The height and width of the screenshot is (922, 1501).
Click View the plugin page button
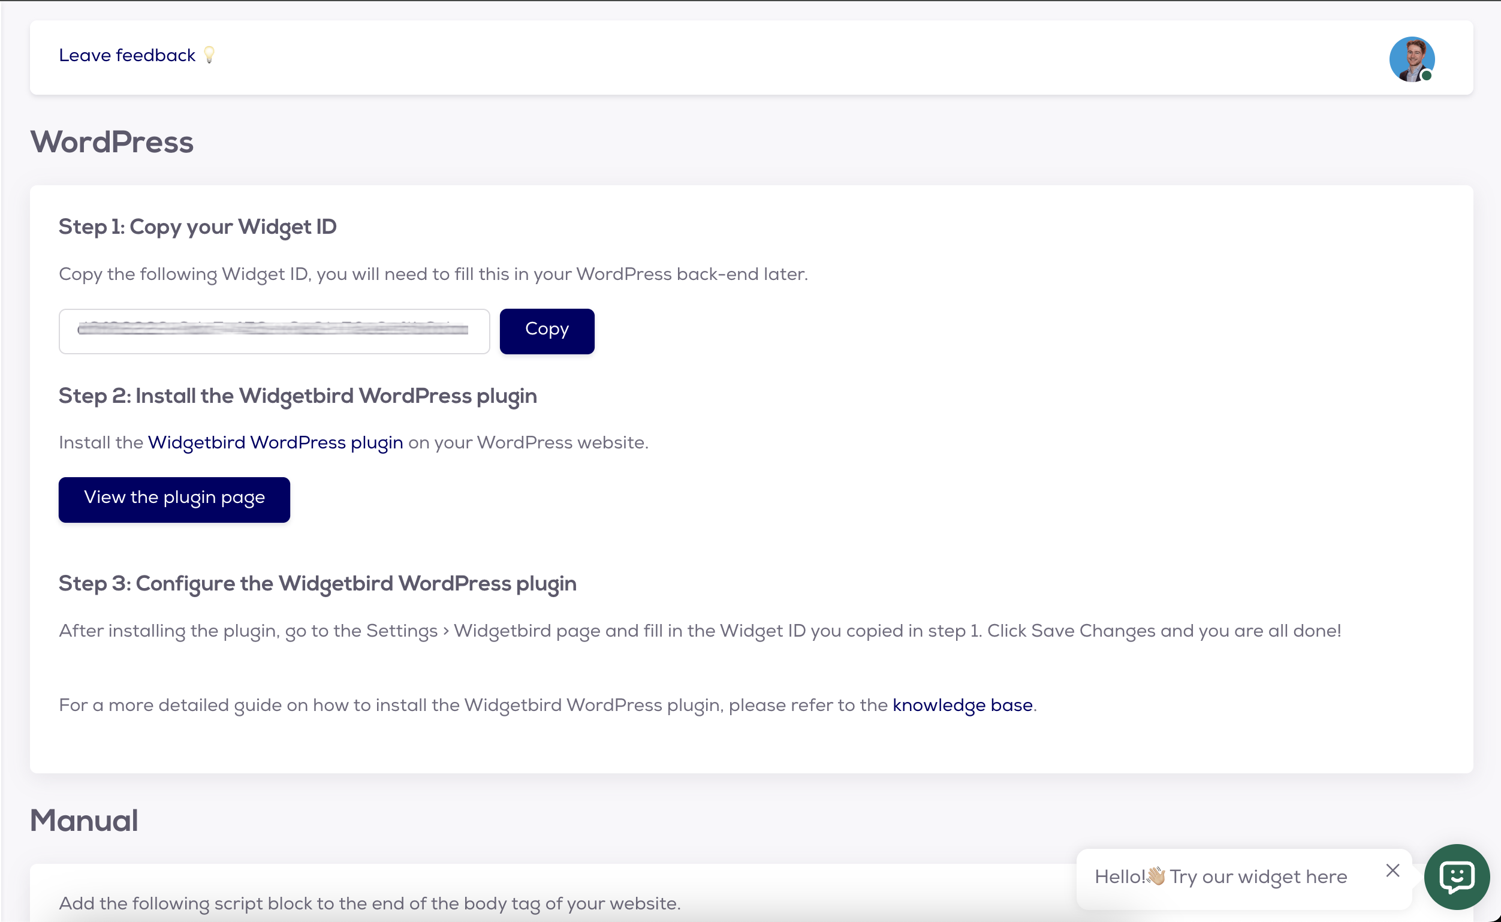click(174, 499)
